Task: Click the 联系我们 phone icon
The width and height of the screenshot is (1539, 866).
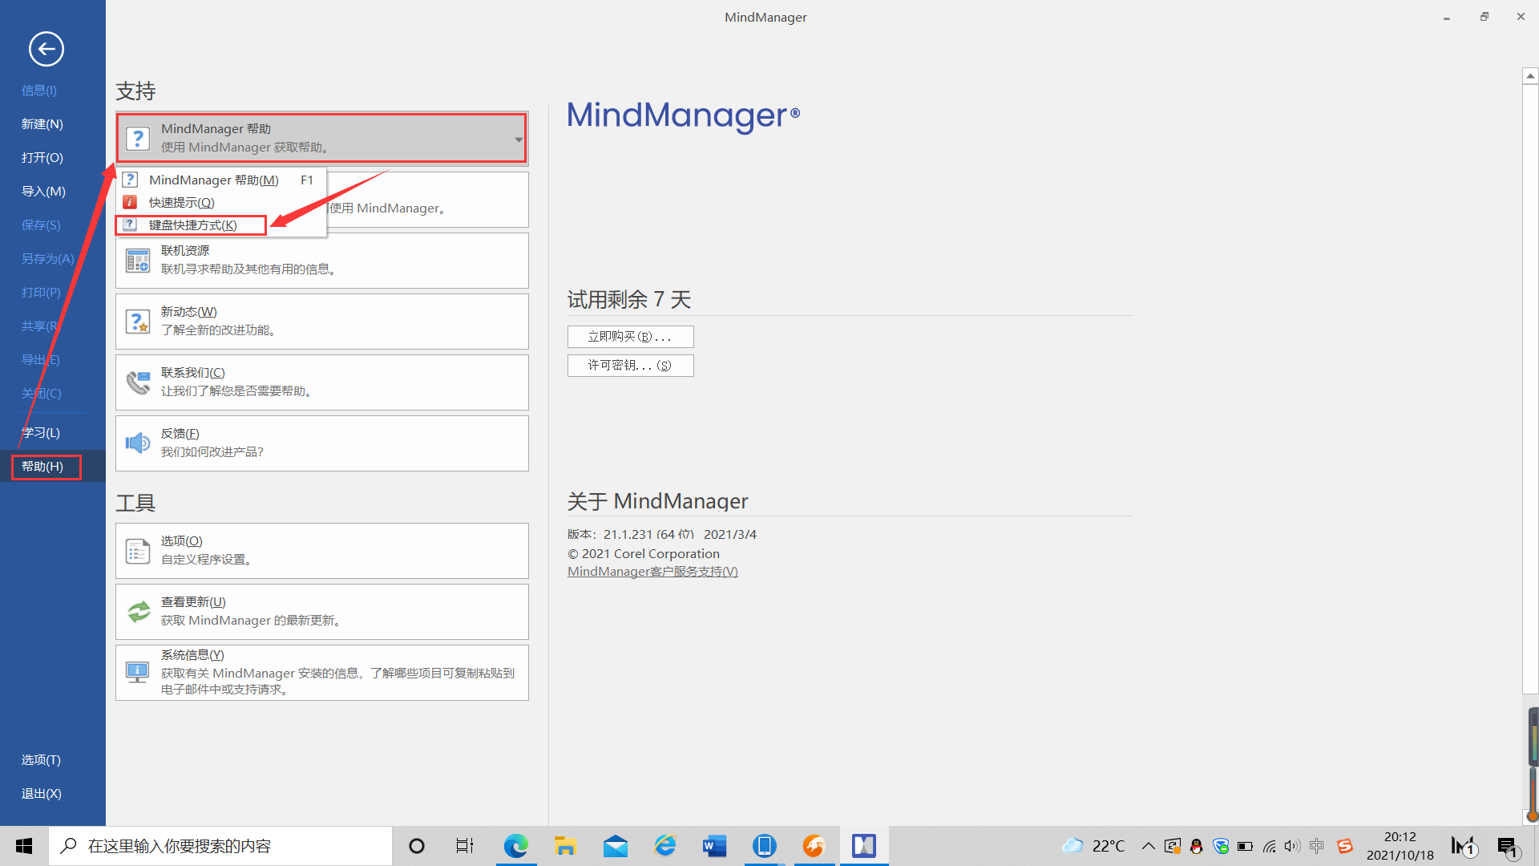Action: (138, 382)
